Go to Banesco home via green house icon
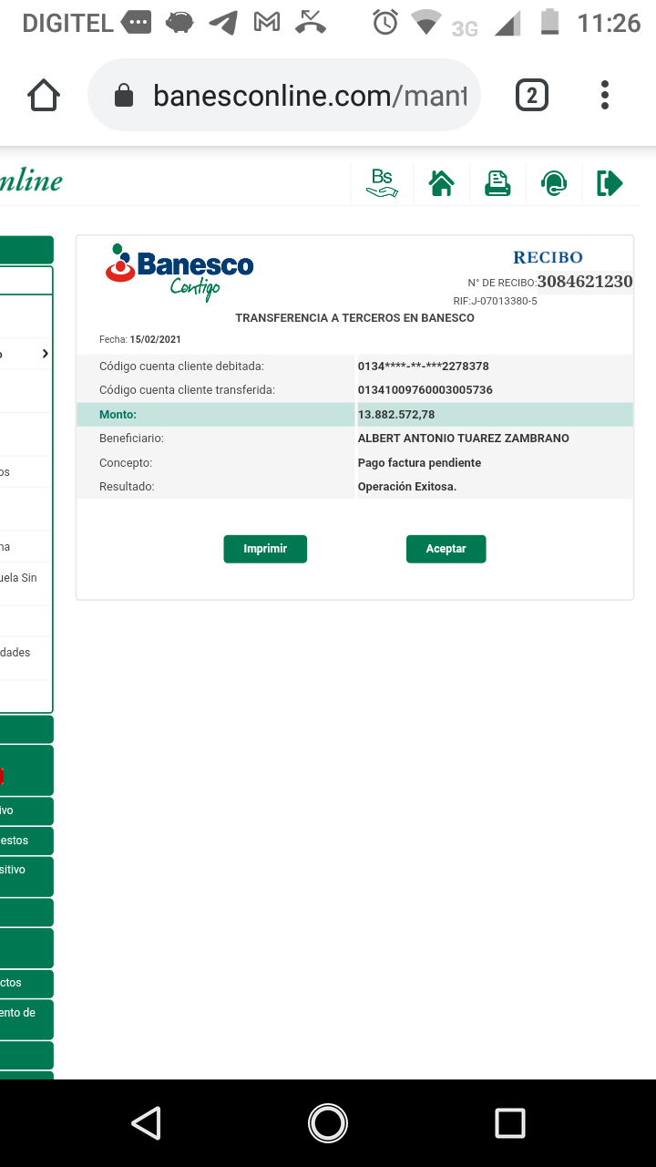656x1167 pixels. 442,183
